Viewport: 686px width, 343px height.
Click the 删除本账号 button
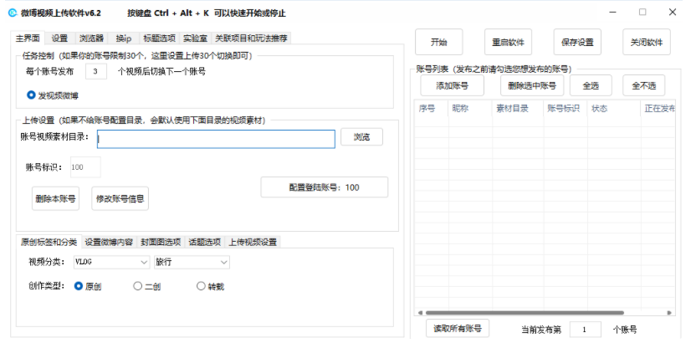(x=55, y=199)
